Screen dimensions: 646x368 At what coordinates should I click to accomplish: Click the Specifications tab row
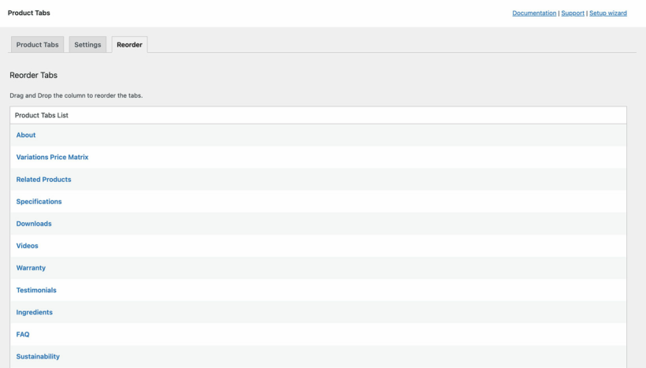(x=39, y=202)
